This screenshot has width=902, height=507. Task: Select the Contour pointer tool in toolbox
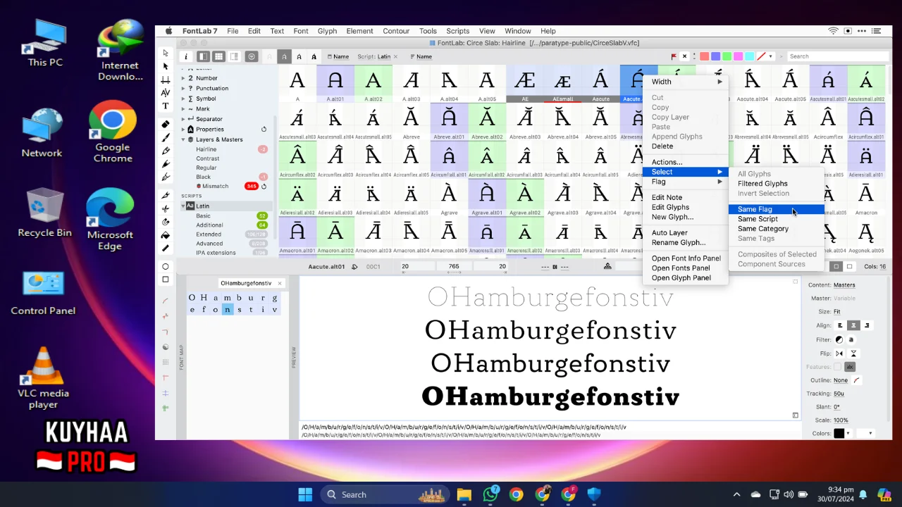coord(166,53)
